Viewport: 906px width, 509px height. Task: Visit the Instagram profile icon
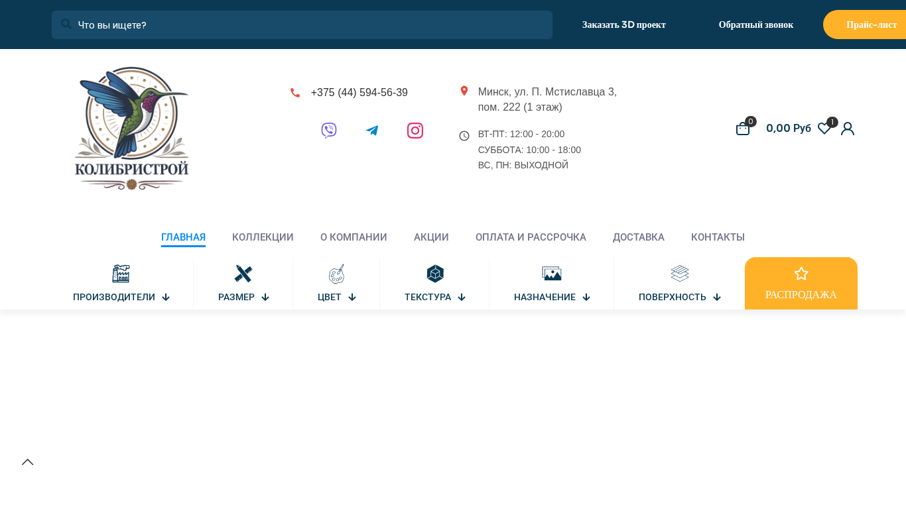click(415, 131)
